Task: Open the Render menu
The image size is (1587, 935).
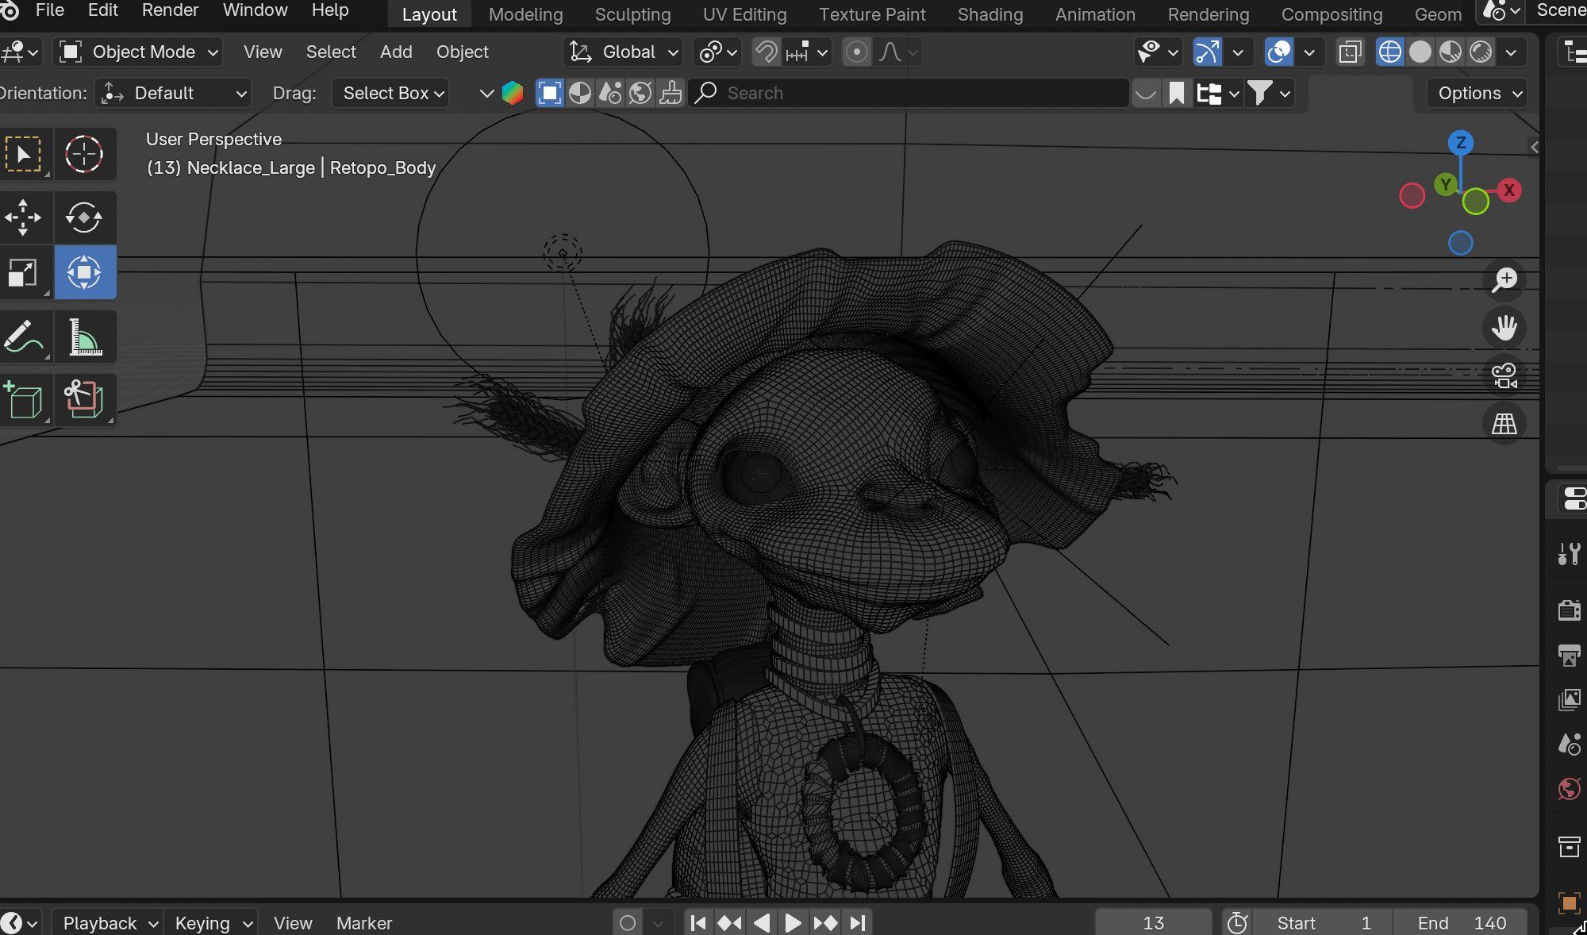Action: (170, 10)
